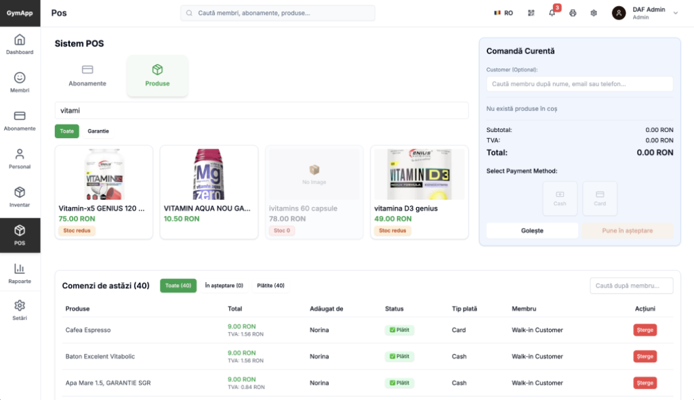
Task: Show În așteptare orders tab
Action: 224,286
